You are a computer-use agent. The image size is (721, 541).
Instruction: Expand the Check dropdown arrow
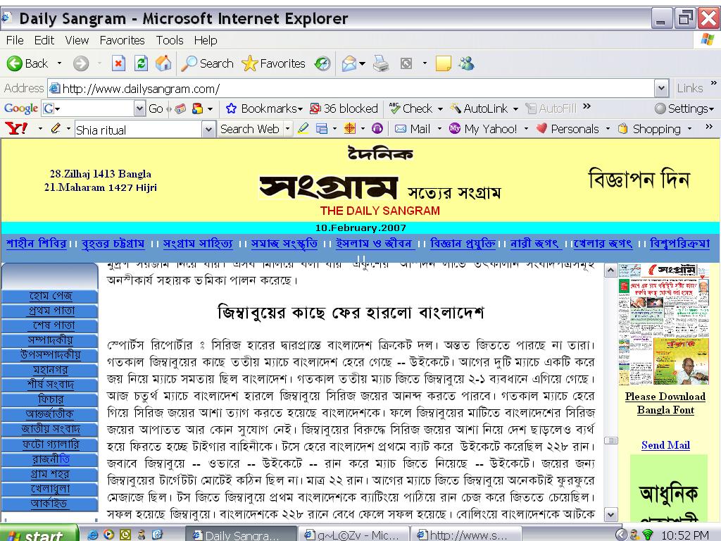(440, 109)
